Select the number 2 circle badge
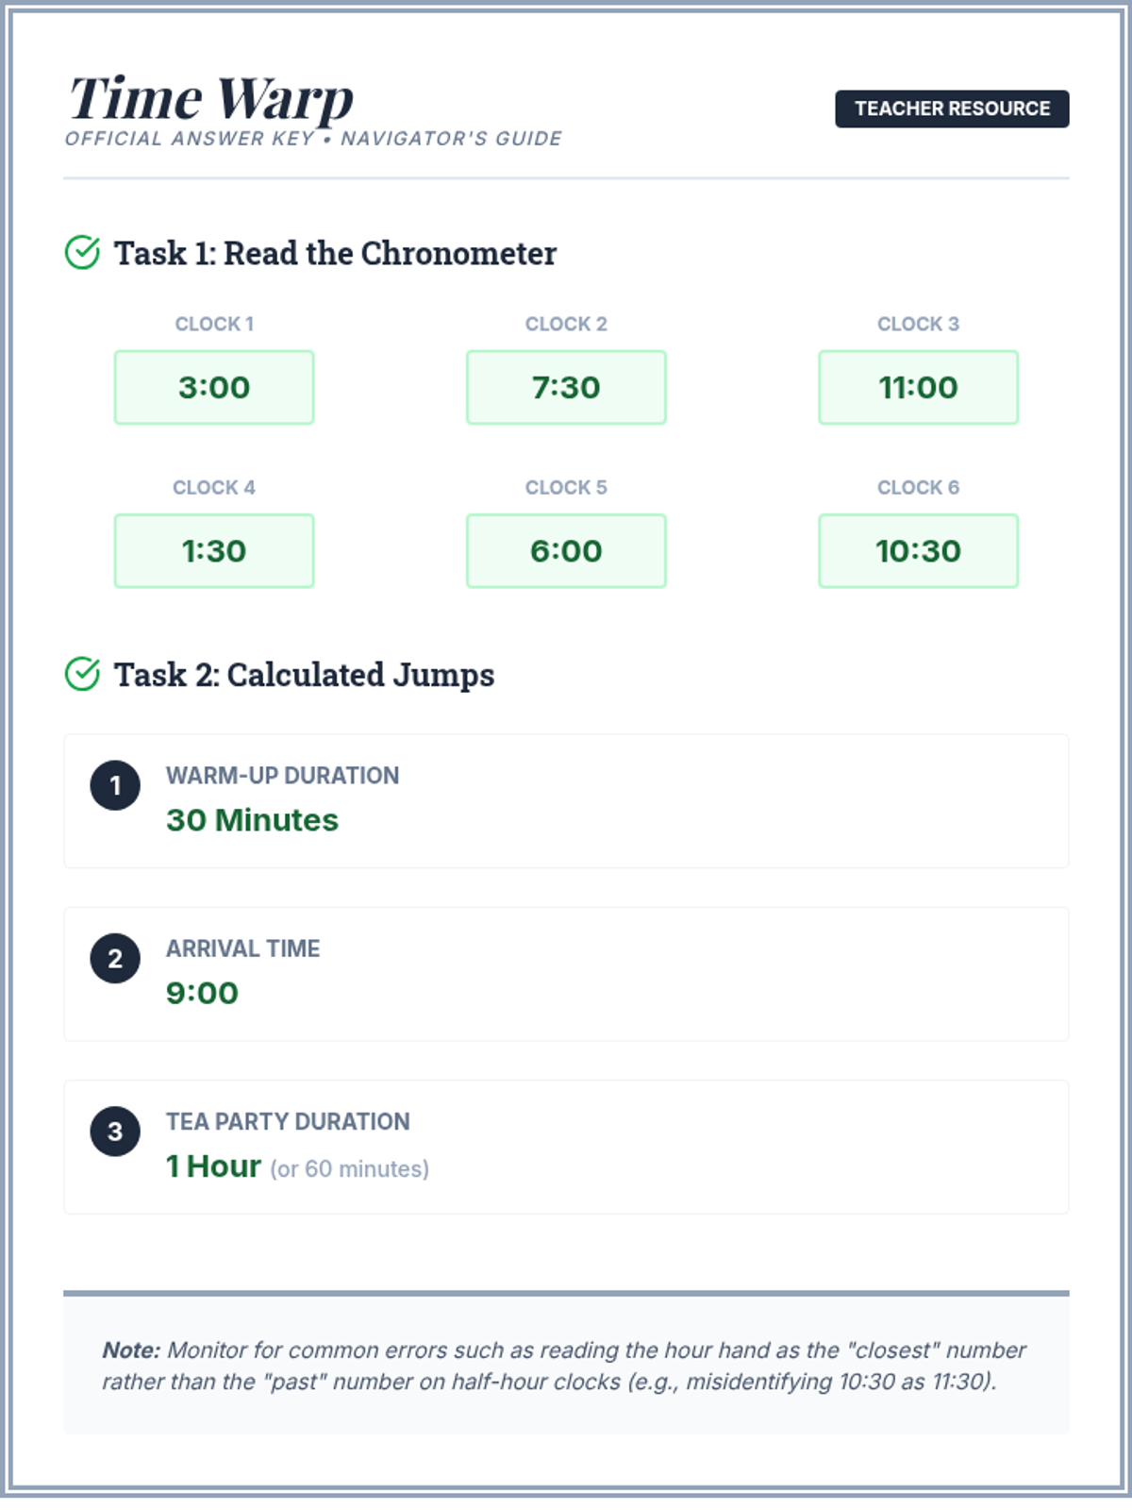The image size is (1132, 1510). [115, 958]
